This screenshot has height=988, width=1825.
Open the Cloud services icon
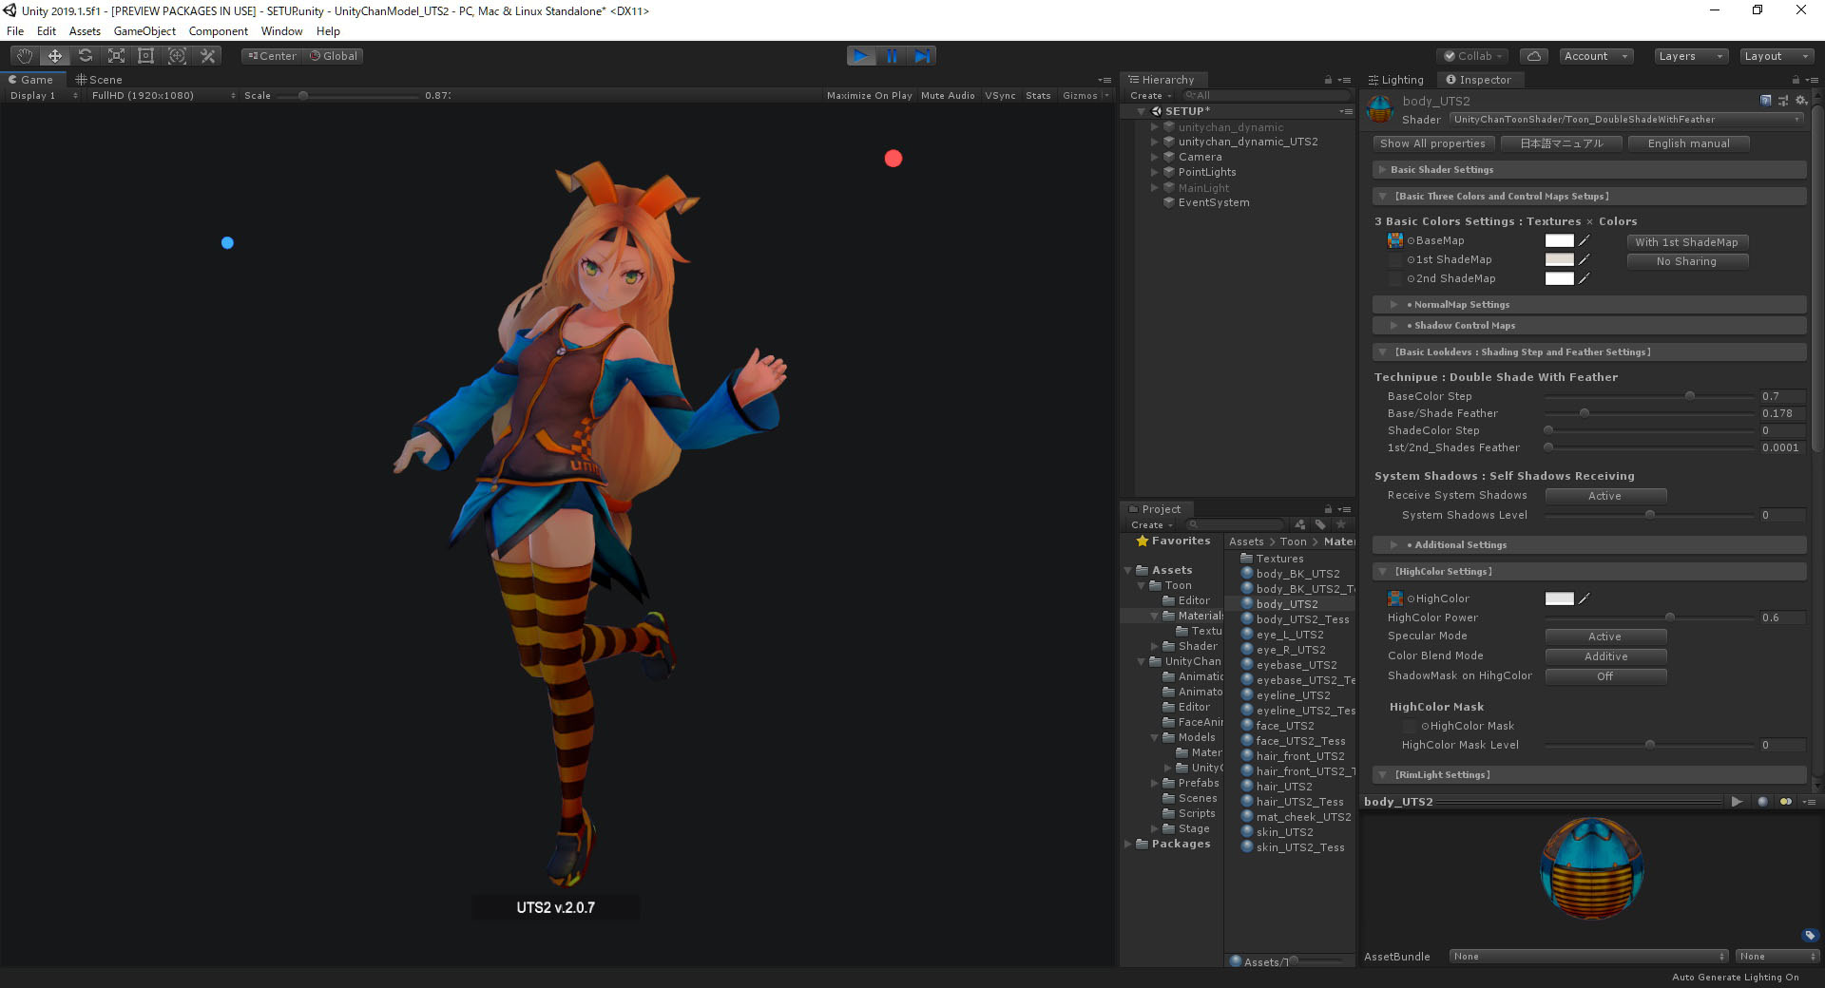click(x=1534, y=56)
